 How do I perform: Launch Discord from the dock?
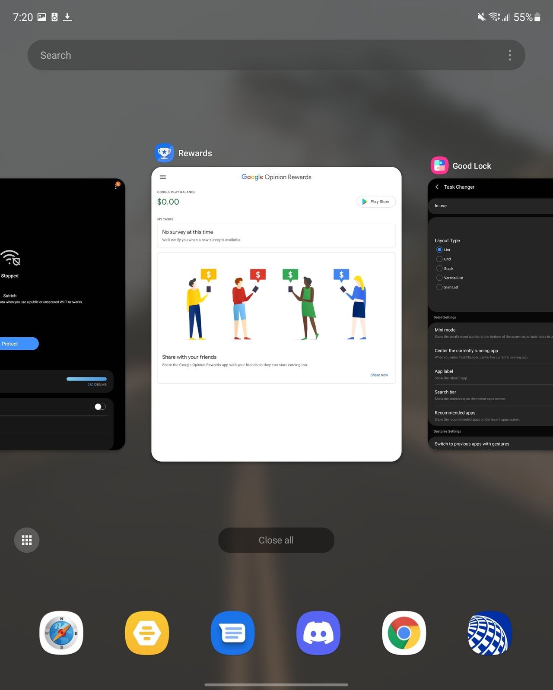(x=318, y=633)
